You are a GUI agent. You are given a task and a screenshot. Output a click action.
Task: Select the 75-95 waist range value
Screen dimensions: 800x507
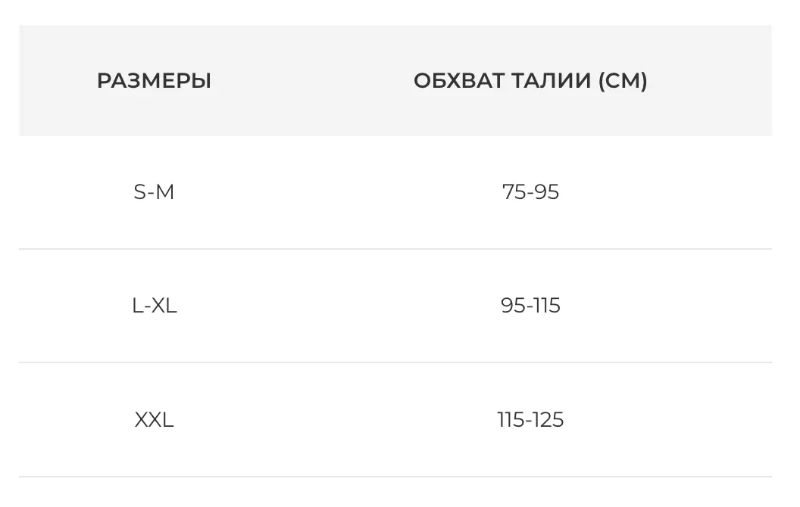[x=530, y=192]
